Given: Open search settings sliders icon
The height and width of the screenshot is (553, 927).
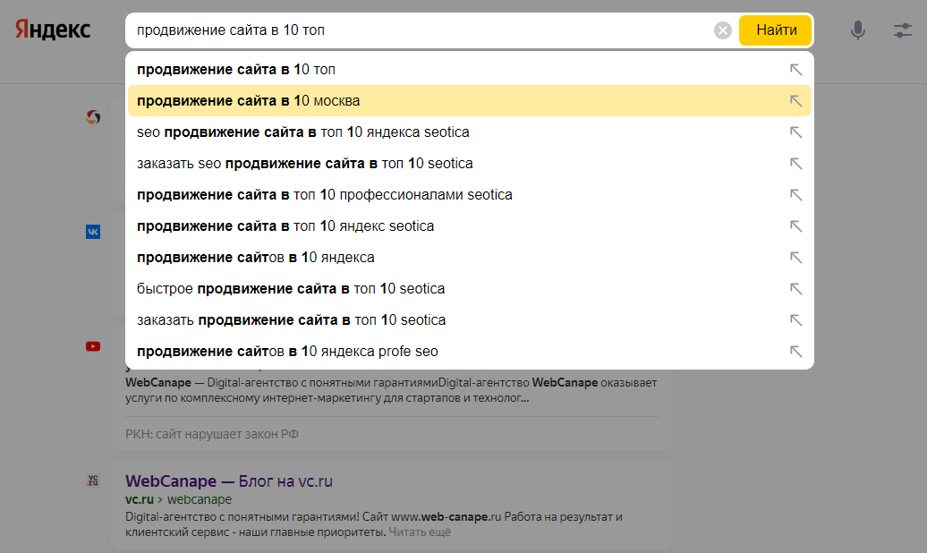Looking at the screenshot, I should pos(902,30).
